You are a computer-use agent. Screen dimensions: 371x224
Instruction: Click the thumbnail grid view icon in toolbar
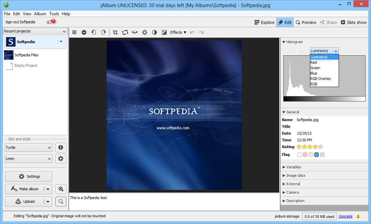coord(74,32)
